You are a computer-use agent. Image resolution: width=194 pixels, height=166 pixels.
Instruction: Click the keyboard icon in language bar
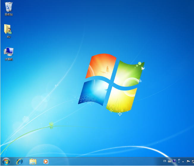coord(169,161)
